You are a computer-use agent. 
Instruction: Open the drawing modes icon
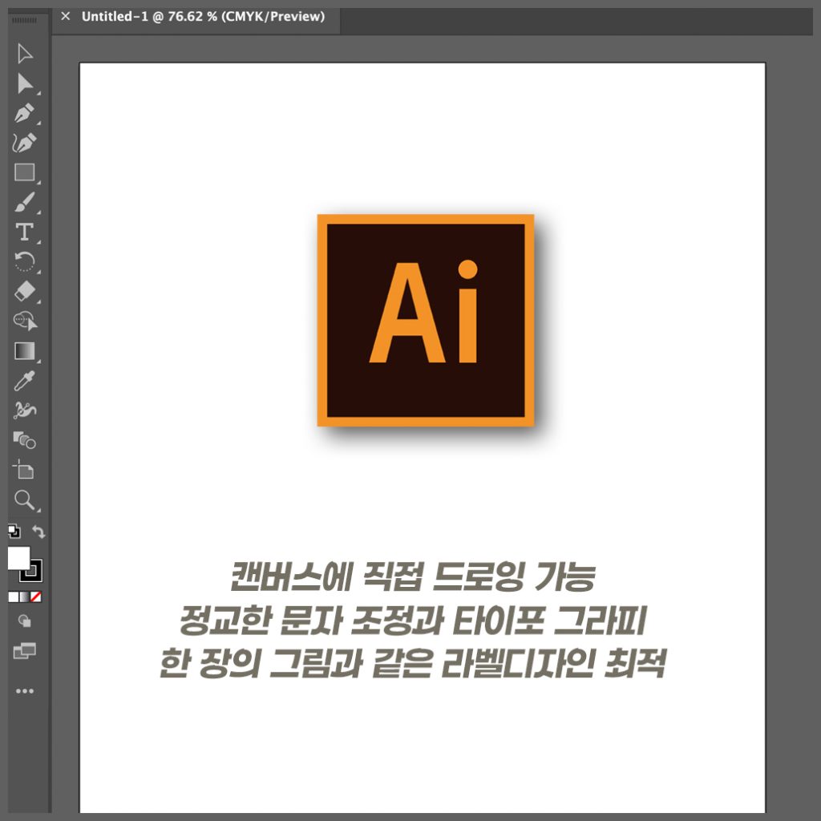coord(25,621)
